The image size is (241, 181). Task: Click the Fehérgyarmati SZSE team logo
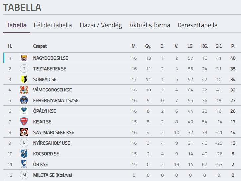click(24, 100)
